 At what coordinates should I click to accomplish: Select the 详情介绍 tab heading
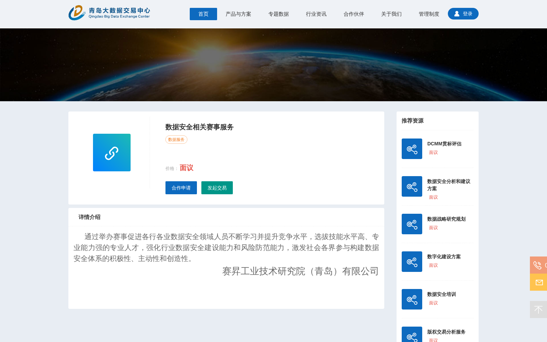tap(90, 217)
